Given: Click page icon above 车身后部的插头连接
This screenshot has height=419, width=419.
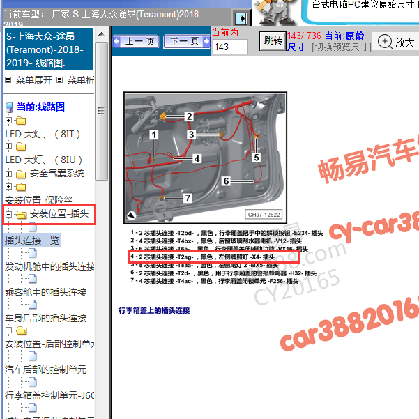Looking at the screenshot, I should pyautogui.click(x=32, y=305).
